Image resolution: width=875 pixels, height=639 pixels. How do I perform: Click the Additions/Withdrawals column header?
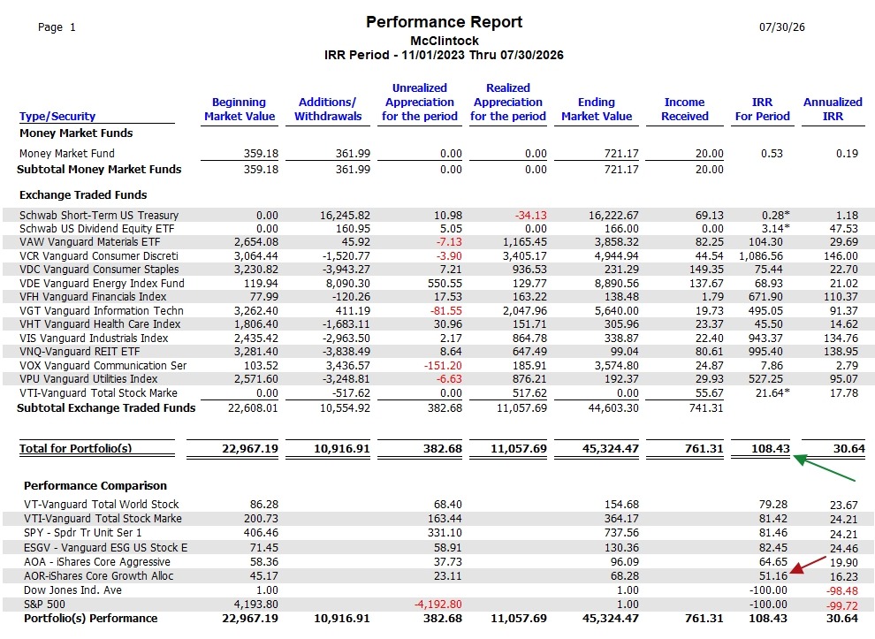(328, 109)
